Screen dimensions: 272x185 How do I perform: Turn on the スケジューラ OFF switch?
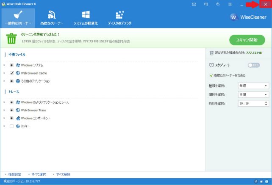point(254,65)
